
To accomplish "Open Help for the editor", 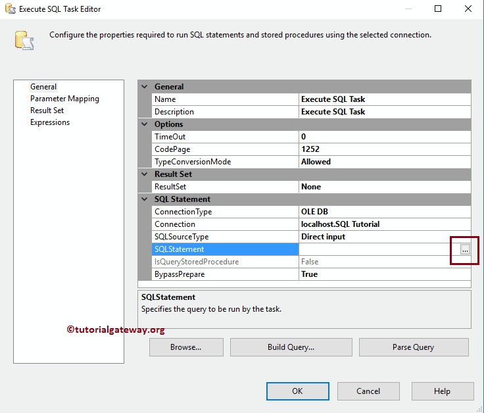I will coord(443,391).
